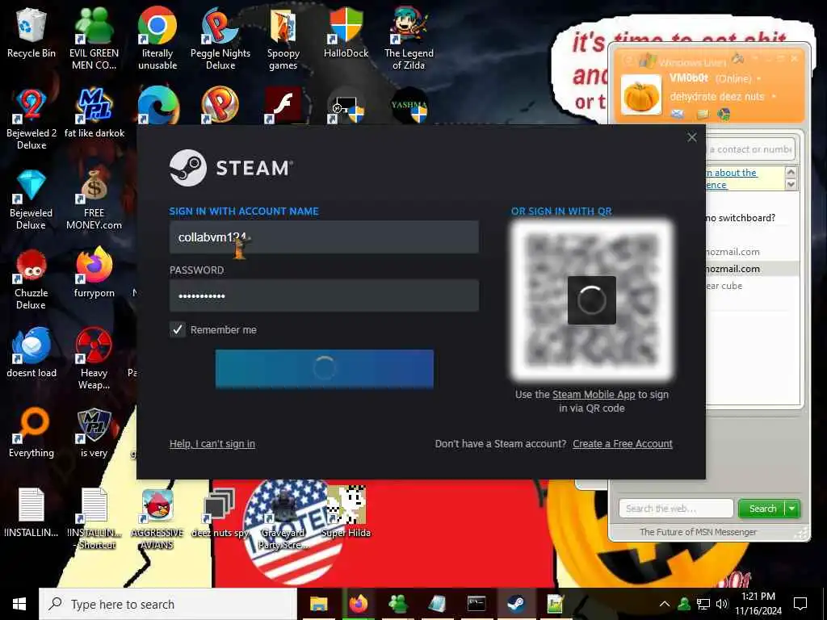Click the Steam password field
Screen dimensions: 827x620
(324, 295)
